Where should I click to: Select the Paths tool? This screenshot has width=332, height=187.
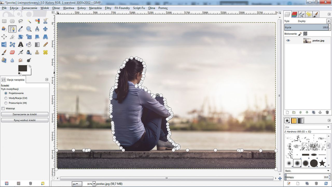click(x=12, y=29)
